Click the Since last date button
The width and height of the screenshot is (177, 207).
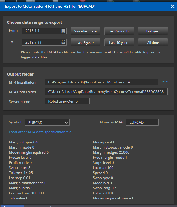(86, 31)
